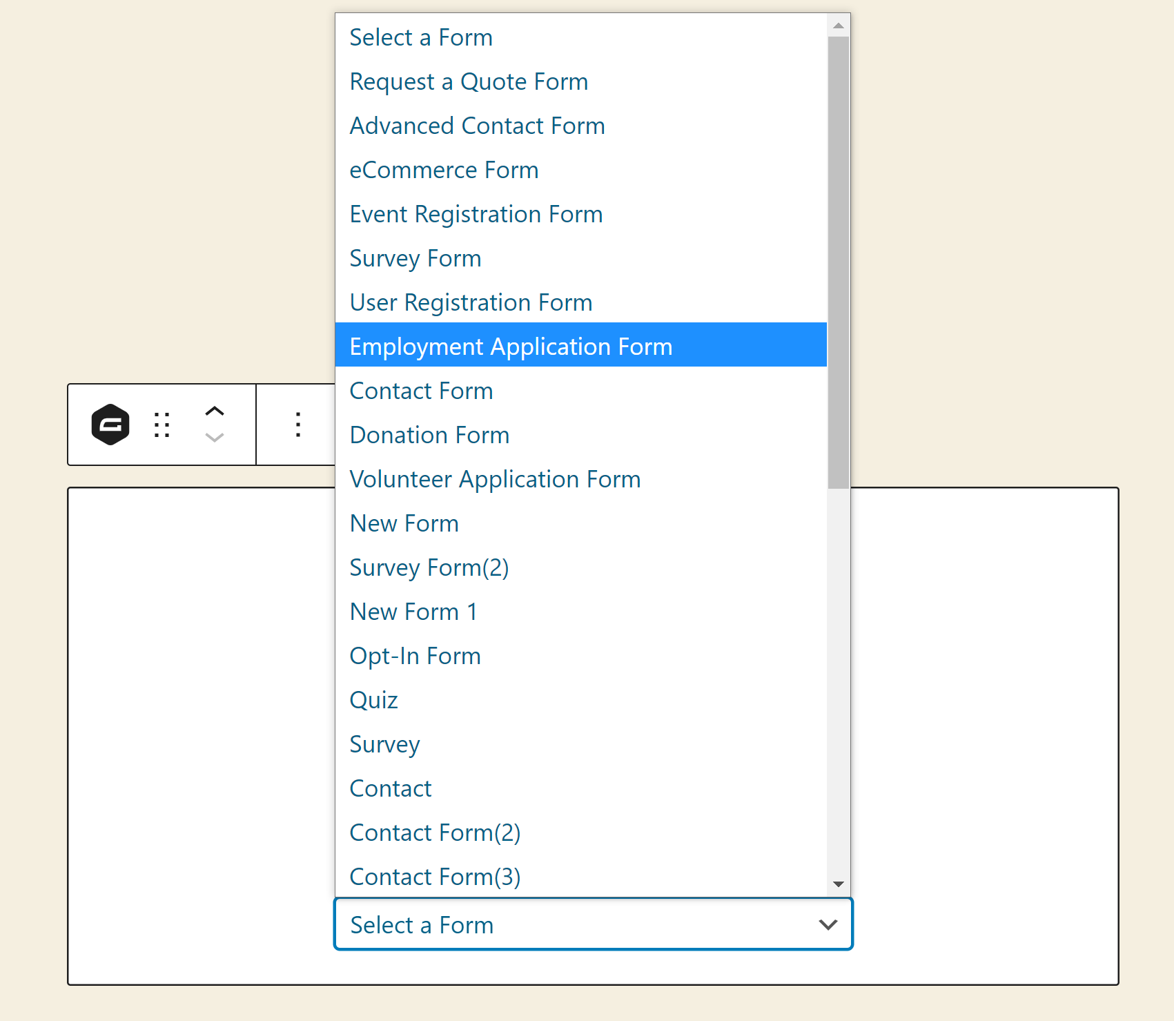Click Contact Form(3) at the list bottom
The image size is (1174, 1021).
click(x=435, y=875)
